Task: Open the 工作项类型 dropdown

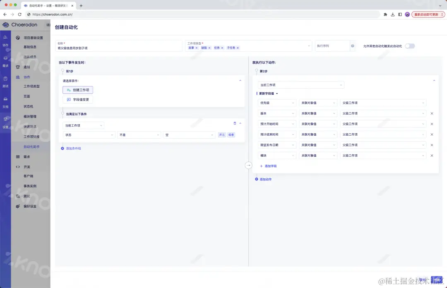Action: [x=248, y=46]
